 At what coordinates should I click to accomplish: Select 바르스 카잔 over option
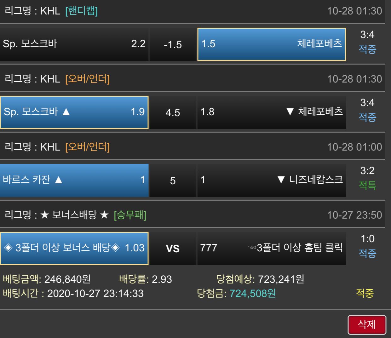point(74,180)
